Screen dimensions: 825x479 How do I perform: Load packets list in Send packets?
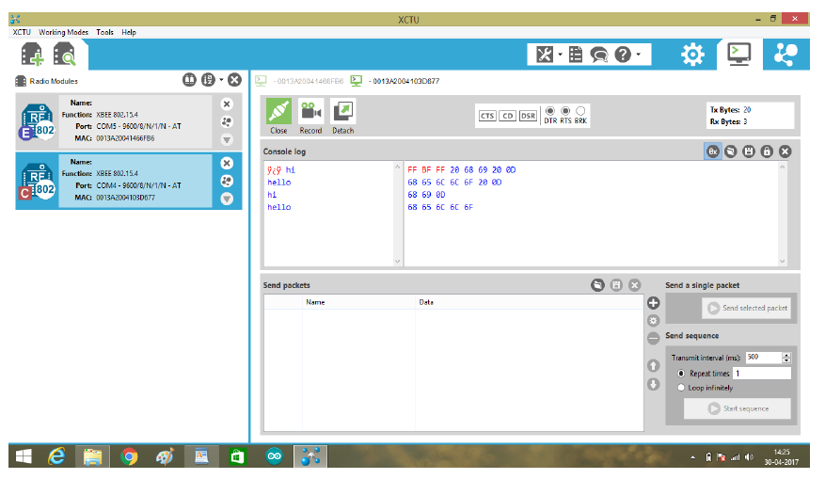pyautogui.click(x=597, y=285)
